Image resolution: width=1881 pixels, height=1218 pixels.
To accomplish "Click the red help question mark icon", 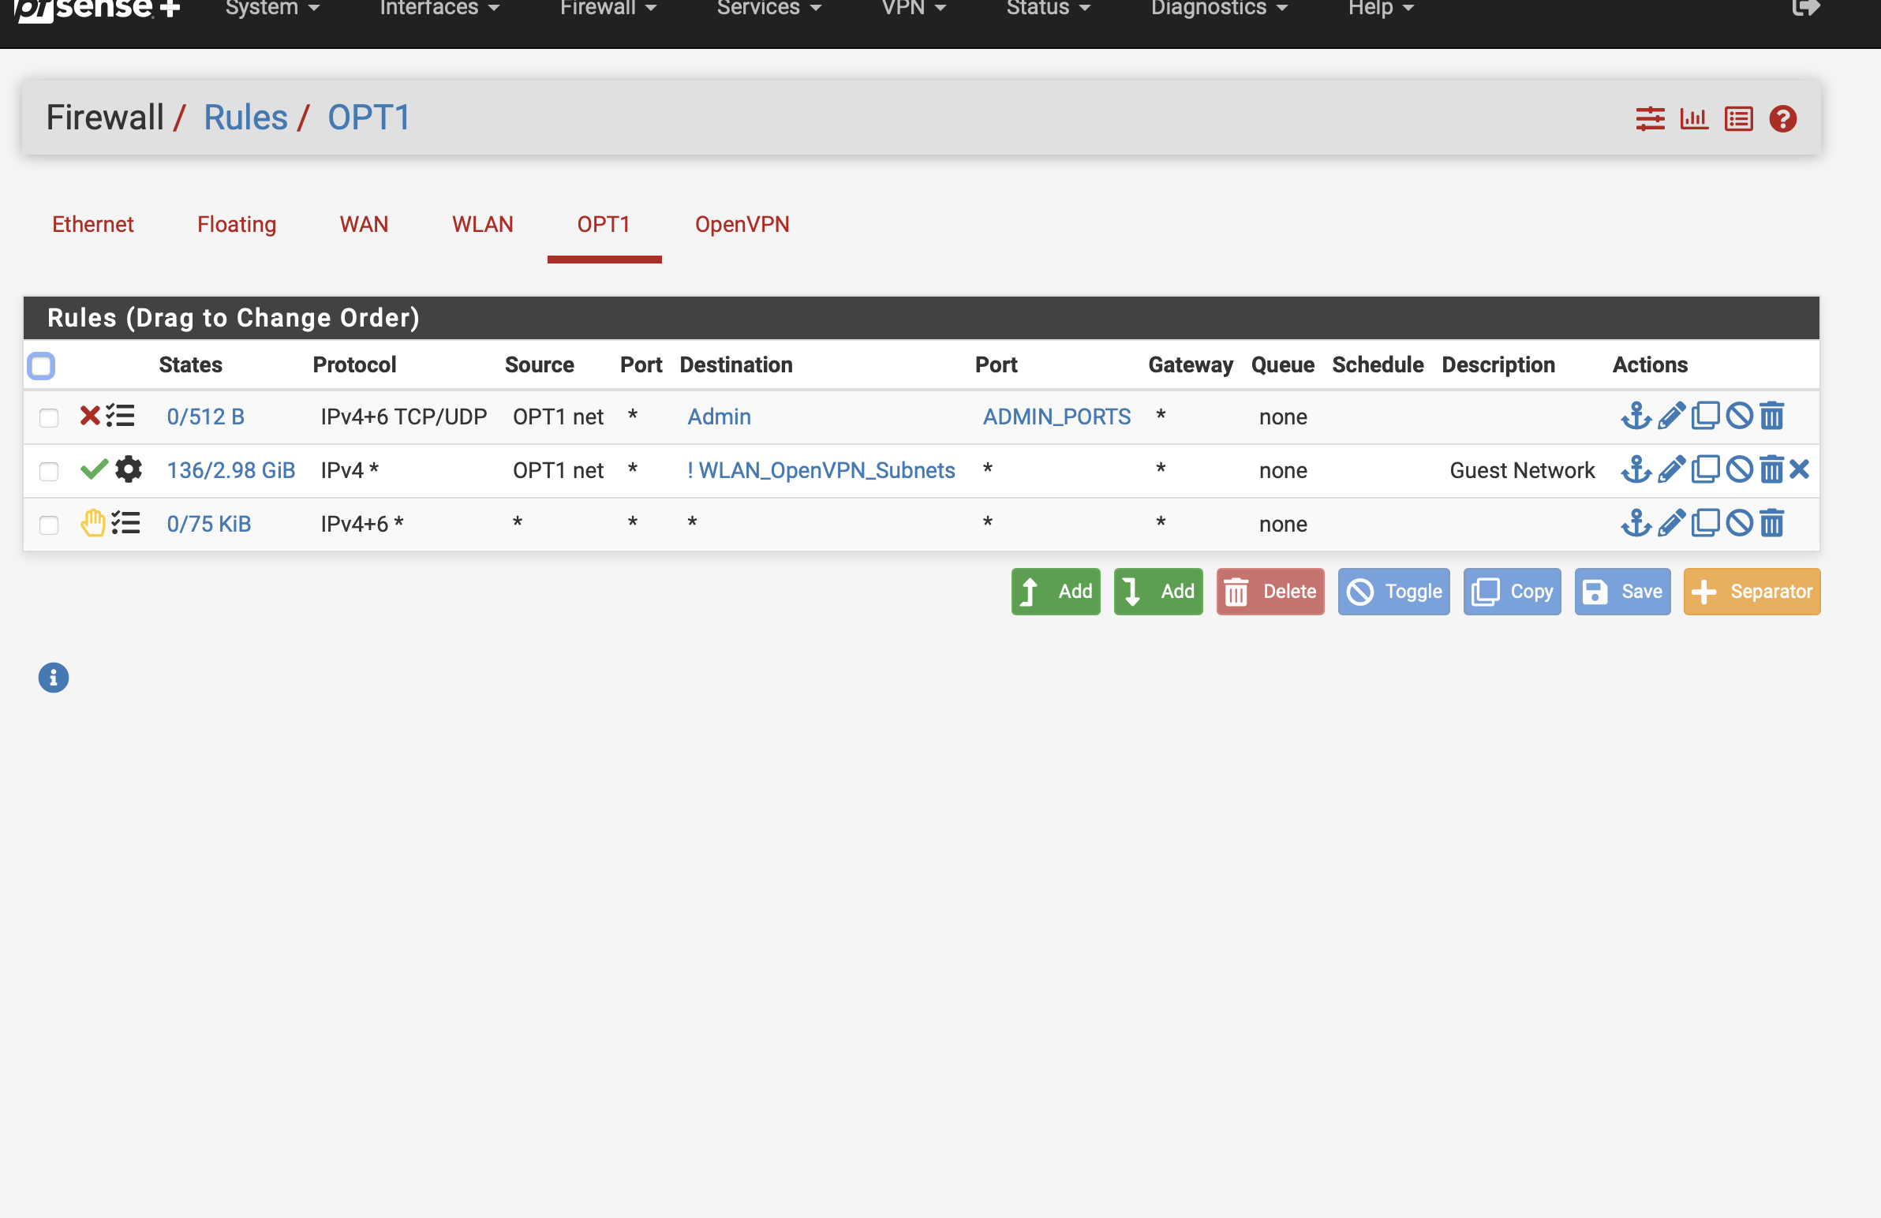I will pyautogui.click(x=1782, y=119).
